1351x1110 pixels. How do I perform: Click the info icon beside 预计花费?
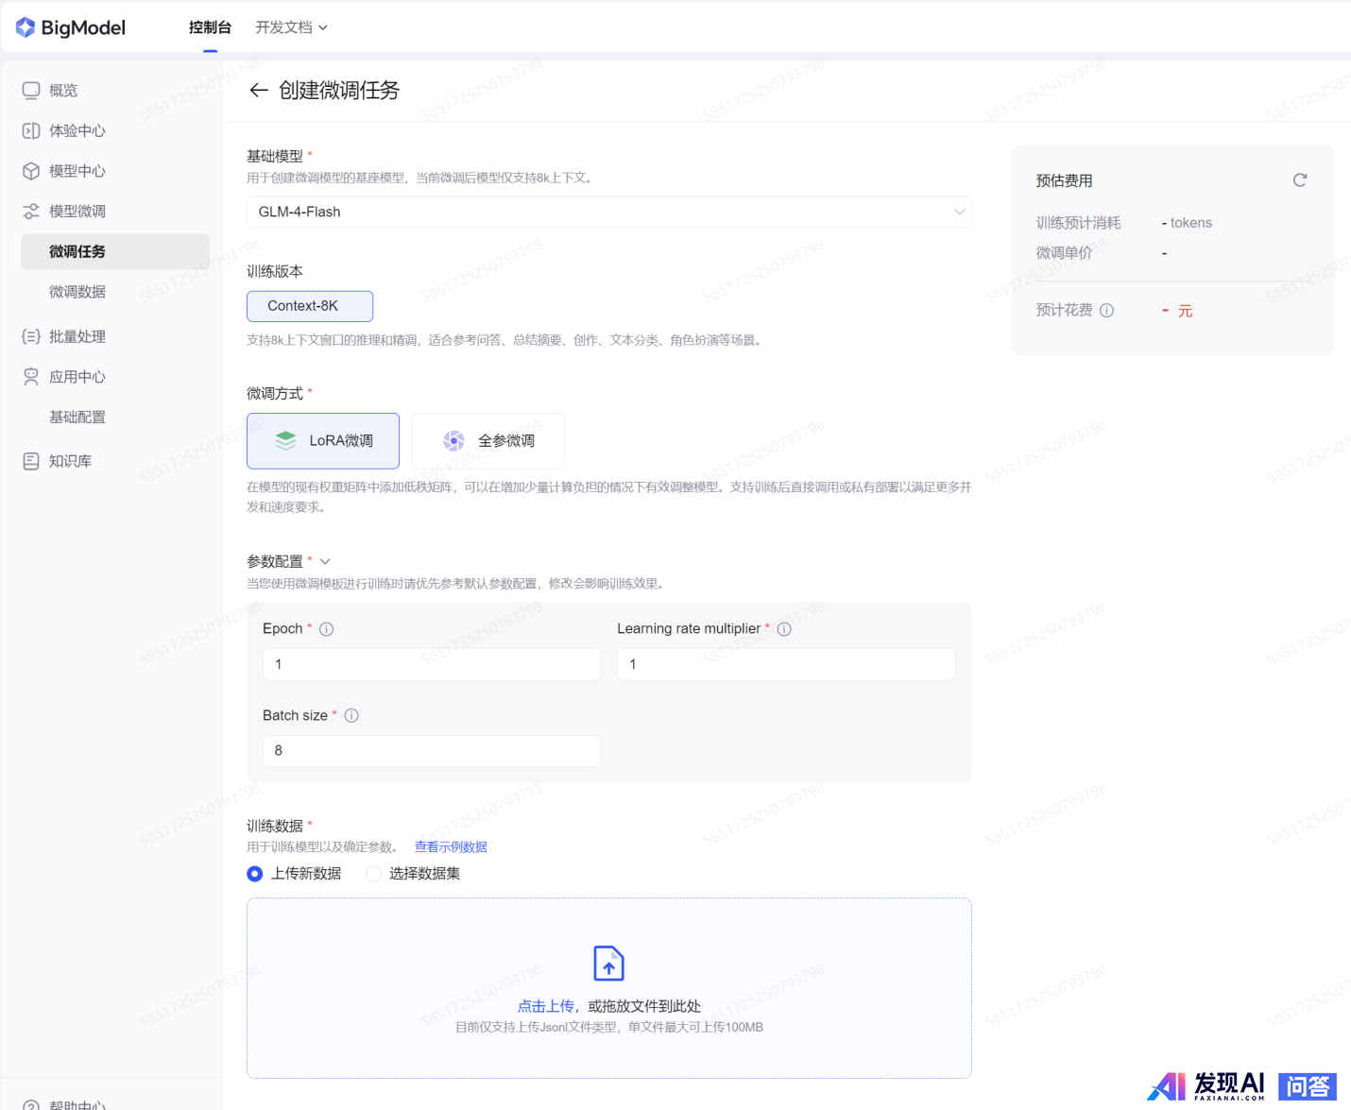click(1107, 311)
